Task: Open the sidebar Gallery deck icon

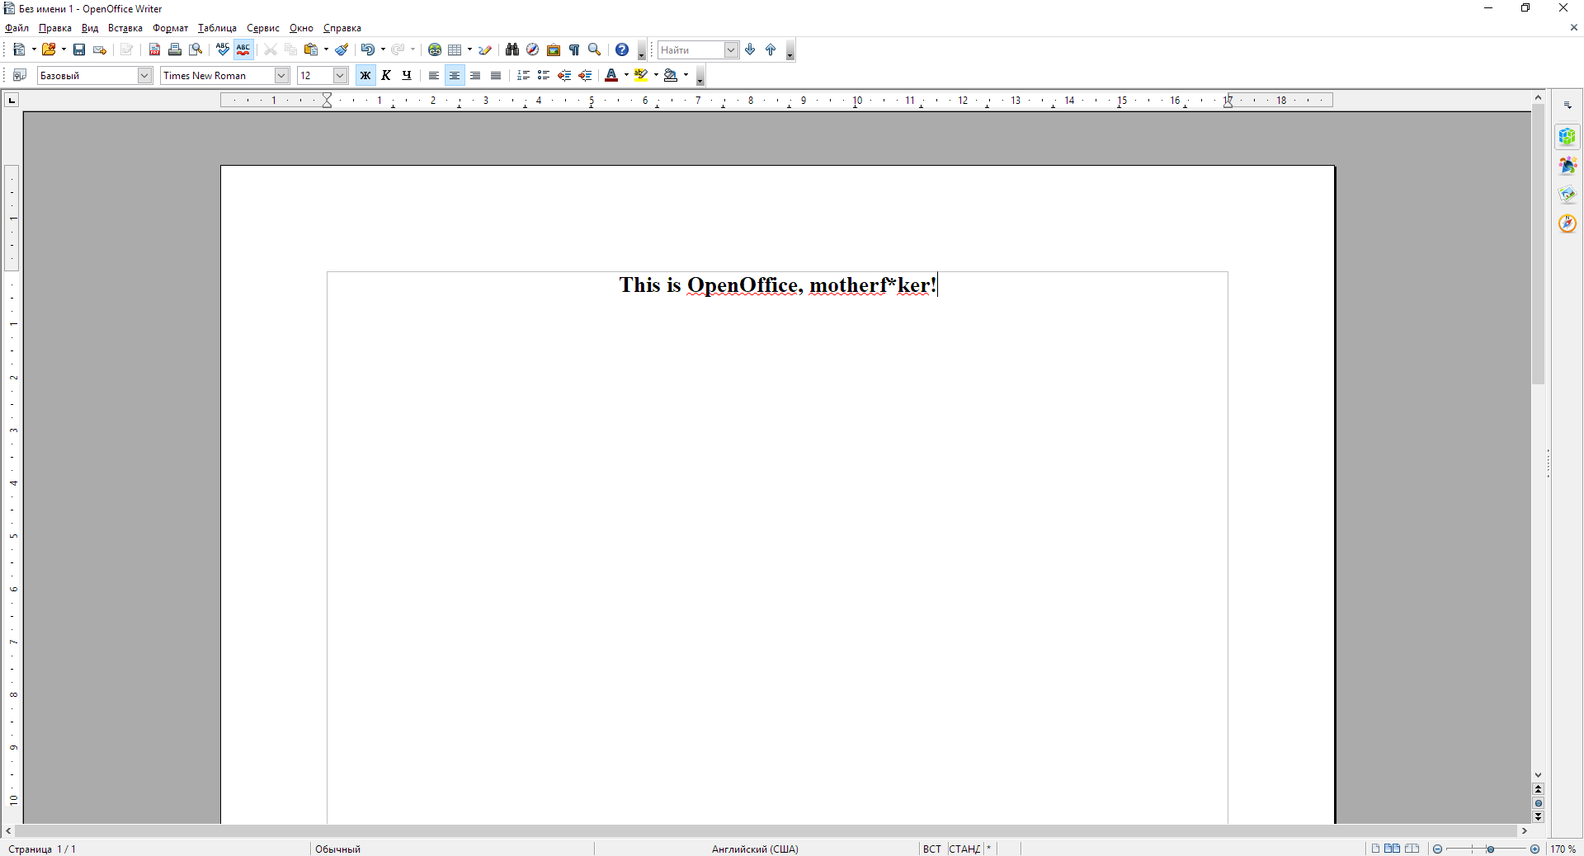Action: (x=1567, y=195)
